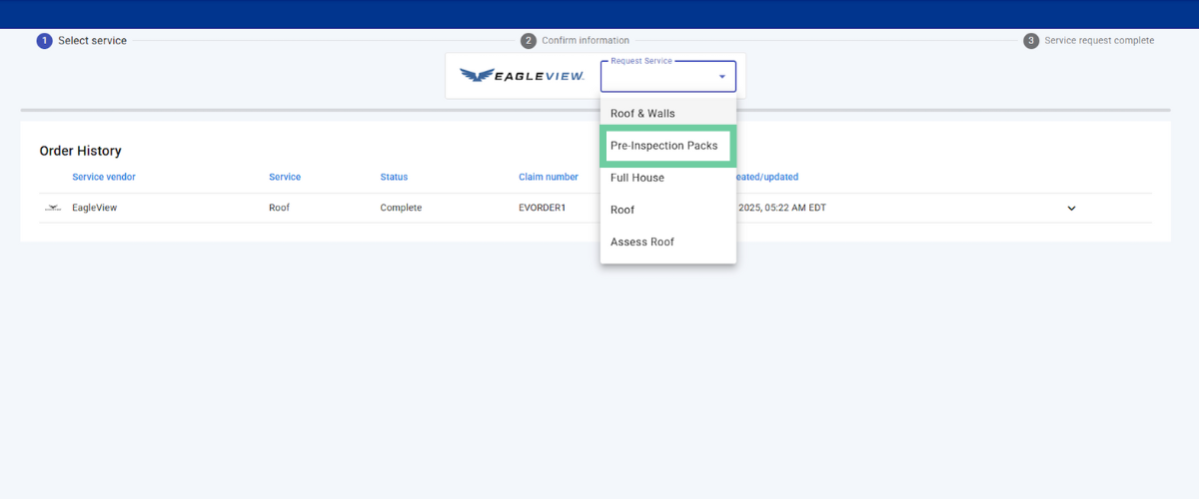Screen dimensions: 1199x499
Task: Click the Confirm information step label
Action: (x=586, y=41)
